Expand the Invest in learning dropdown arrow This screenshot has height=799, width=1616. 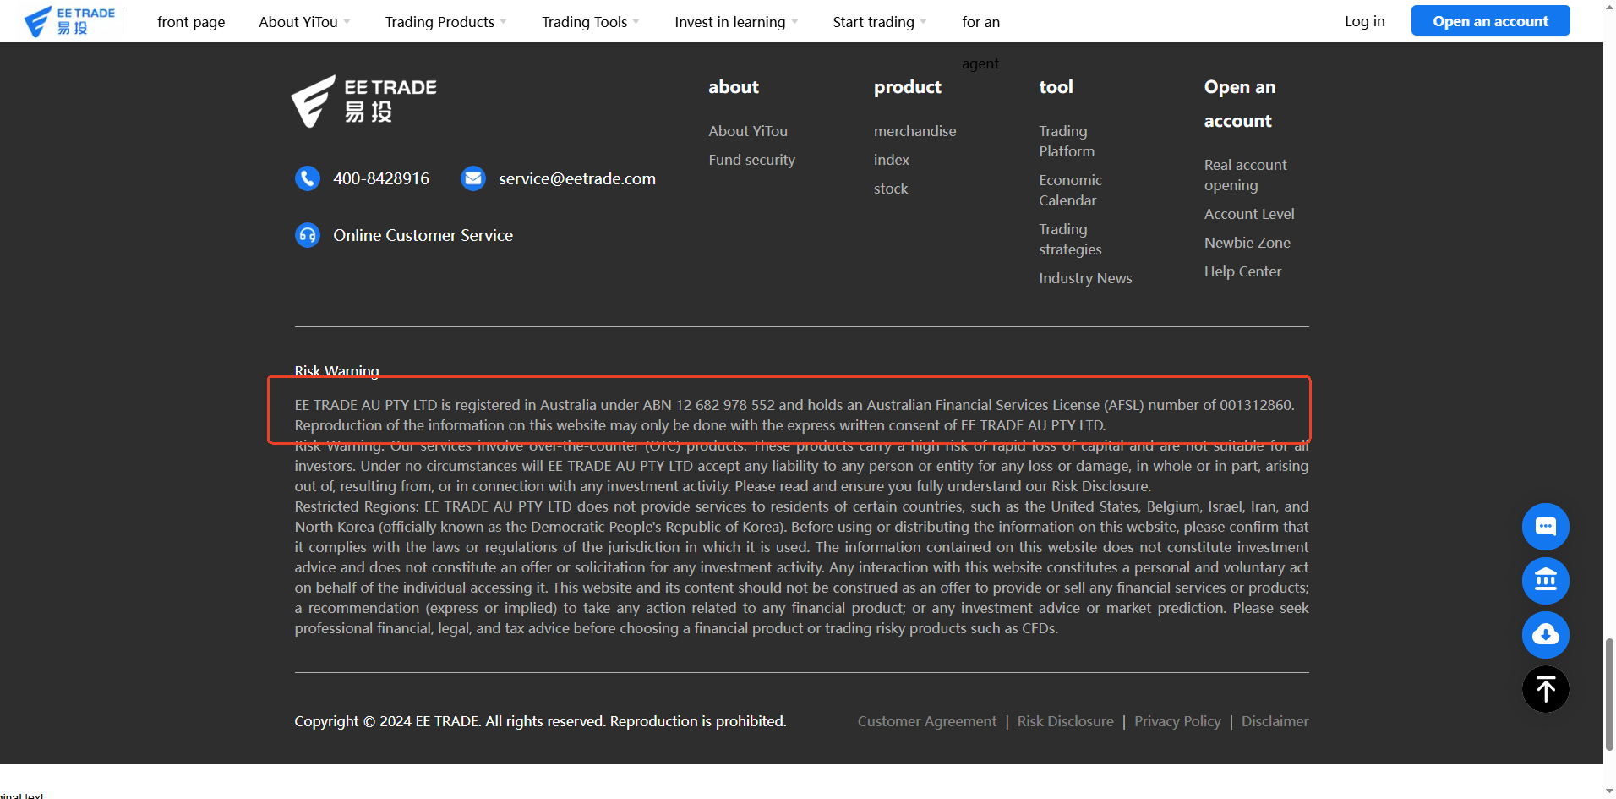point(794,22)
